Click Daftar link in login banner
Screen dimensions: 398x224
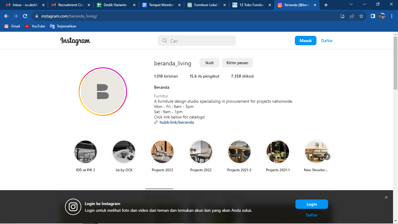[x=312, y=215]
